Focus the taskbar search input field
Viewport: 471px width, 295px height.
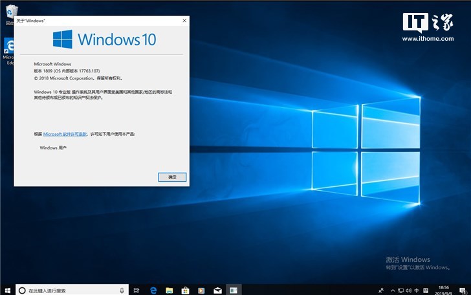(72, 290)
